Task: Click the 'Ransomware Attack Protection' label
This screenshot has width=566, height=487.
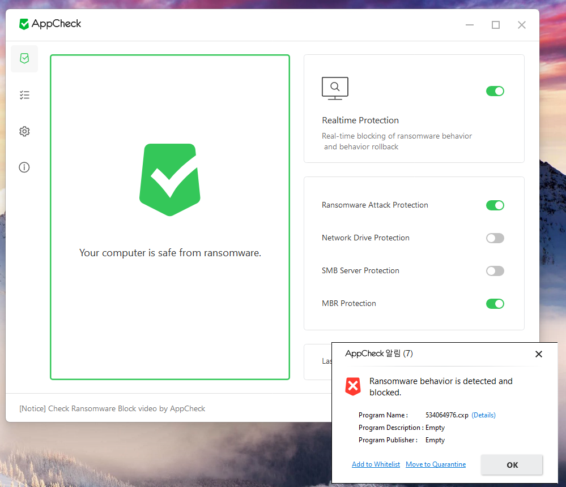Action: click(375, 205)
